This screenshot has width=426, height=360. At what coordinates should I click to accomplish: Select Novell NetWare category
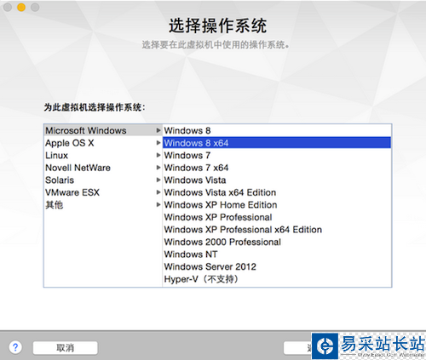[103, 168]
